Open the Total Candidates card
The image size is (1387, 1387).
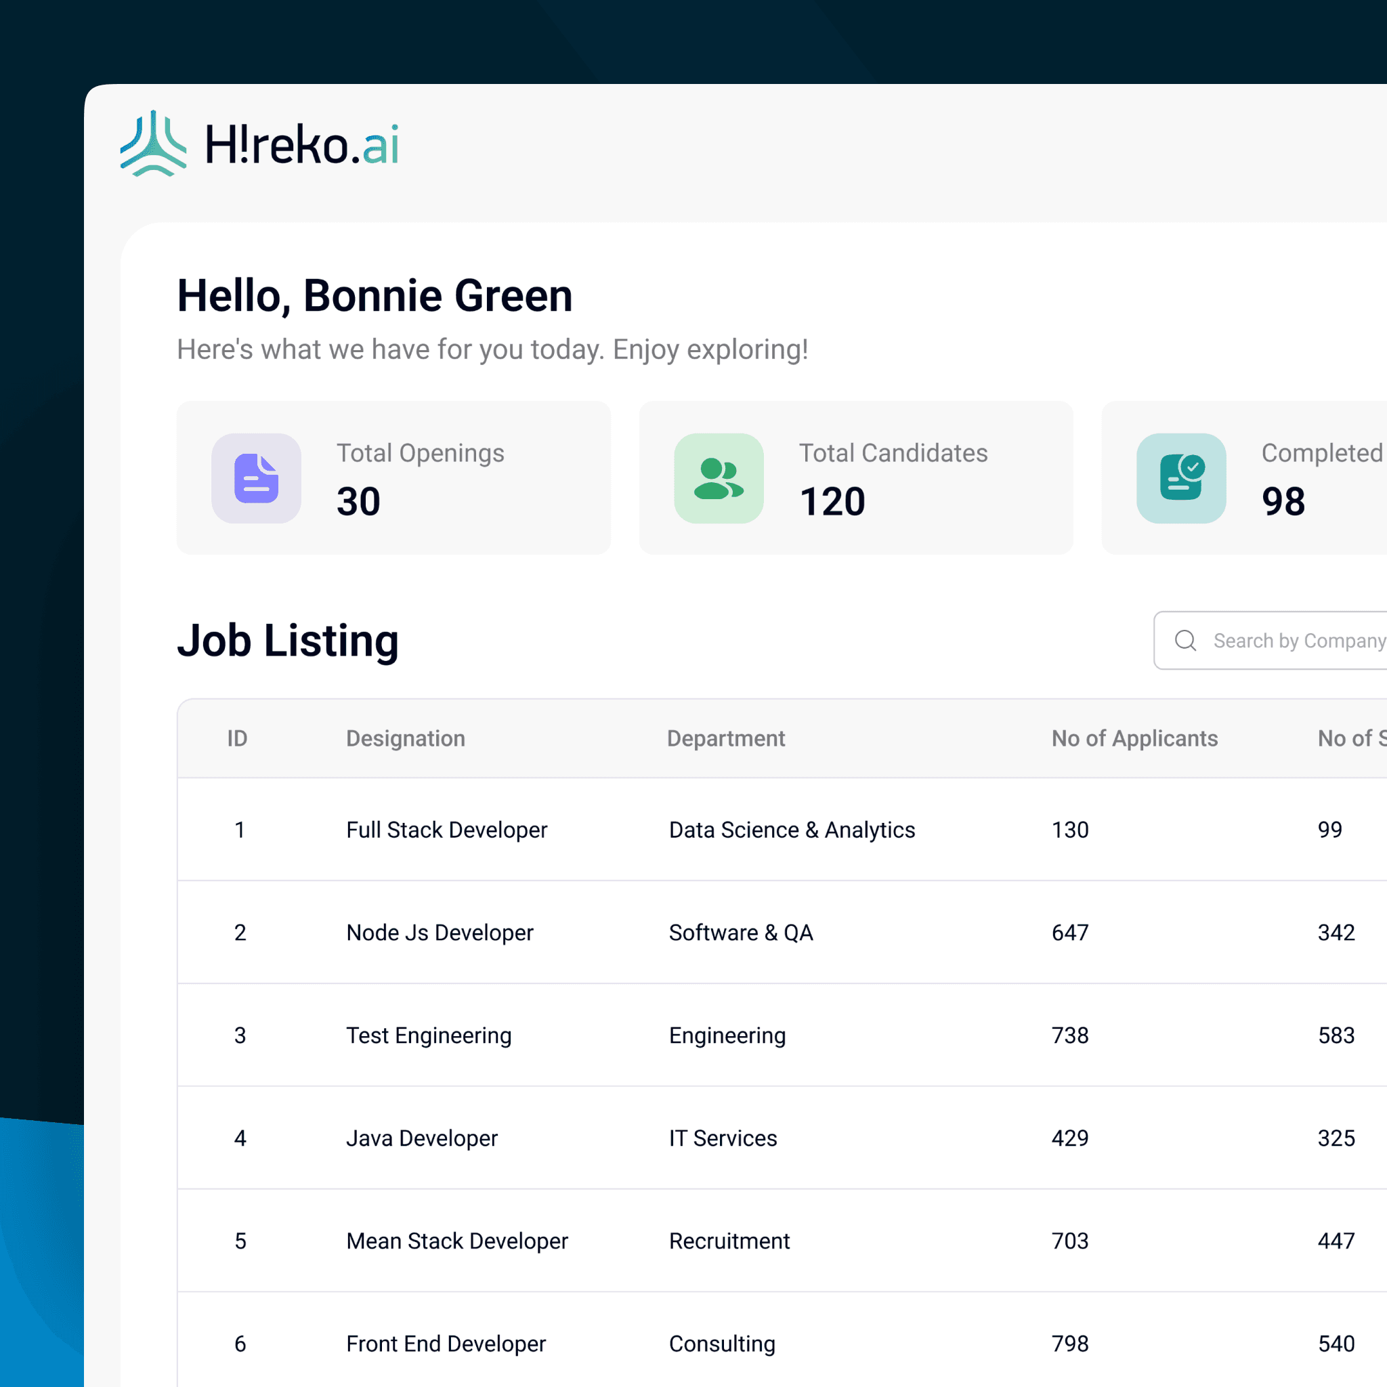click(856, 477)
